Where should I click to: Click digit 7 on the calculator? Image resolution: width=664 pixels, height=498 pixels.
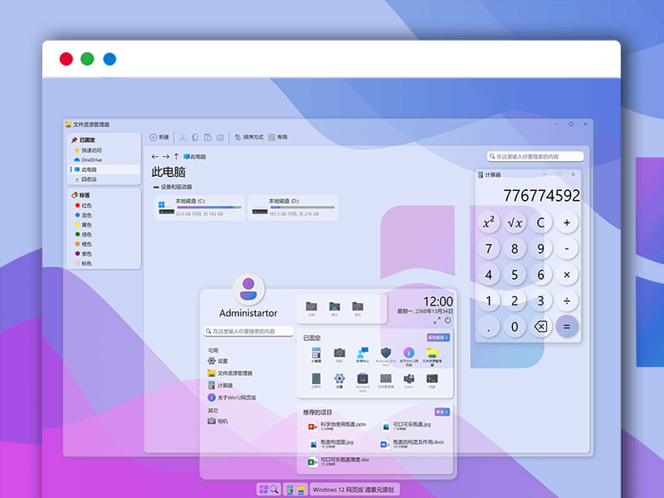489,248
